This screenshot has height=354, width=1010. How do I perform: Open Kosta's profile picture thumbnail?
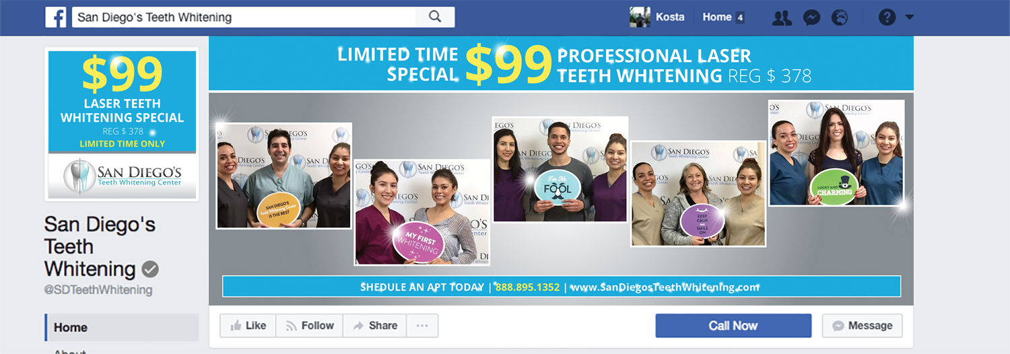point(640,17)
